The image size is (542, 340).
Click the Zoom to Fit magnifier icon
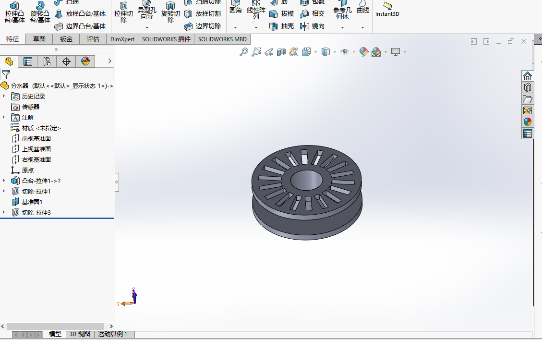click(x=244, y=52)
